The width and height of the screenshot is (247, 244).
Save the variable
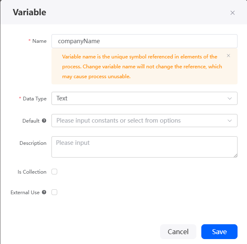(x=219, y=232)
